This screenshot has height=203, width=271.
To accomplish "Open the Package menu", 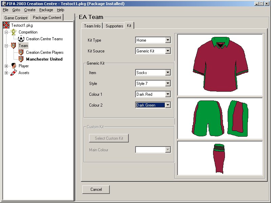I will click(x=46, y=10).
